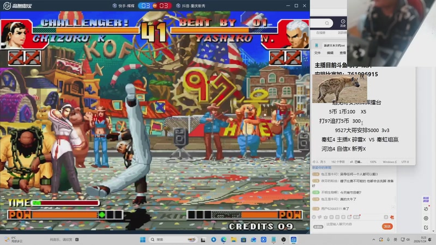
Task: Click the 抖音-重庆新秀 player label in title bar
Action: pos(191,6)
